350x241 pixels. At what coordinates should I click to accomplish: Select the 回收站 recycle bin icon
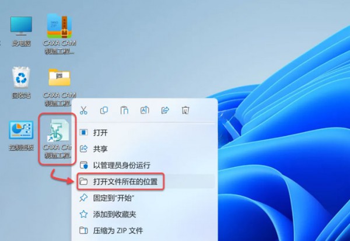point(21,83)
